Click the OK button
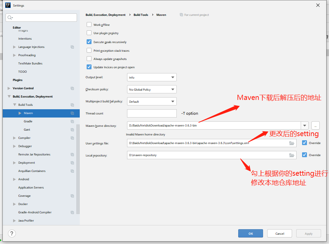 [x=251, y=233]
